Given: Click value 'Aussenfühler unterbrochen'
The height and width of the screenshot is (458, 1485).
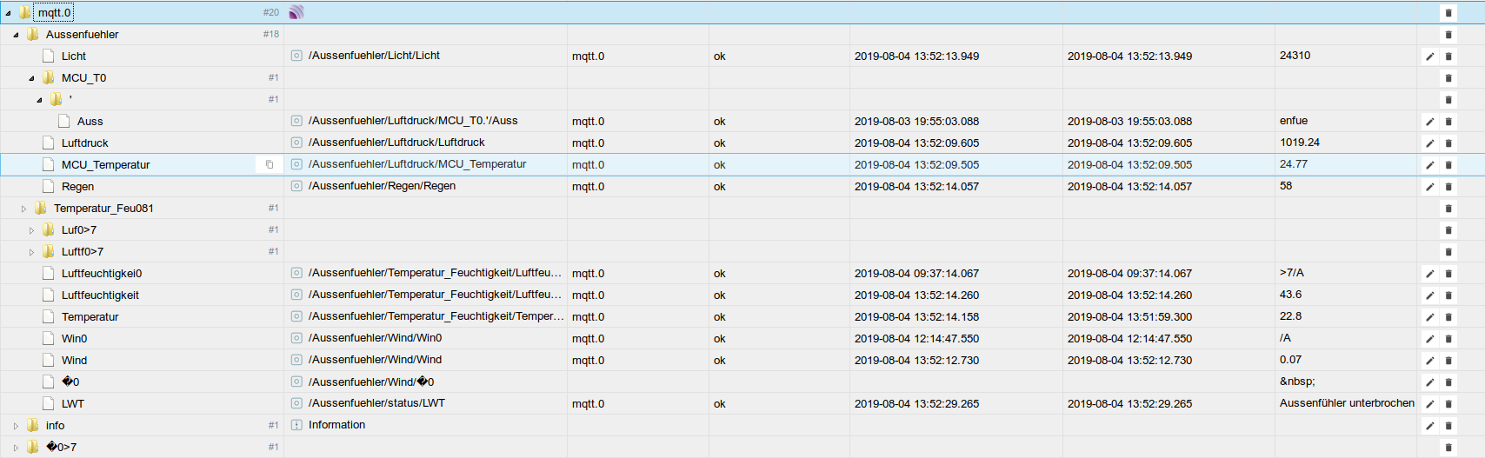Looking at the screenshot, I should 1347,403.
